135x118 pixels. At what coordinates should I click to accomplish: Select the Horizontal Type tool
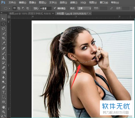coord(4,92)
